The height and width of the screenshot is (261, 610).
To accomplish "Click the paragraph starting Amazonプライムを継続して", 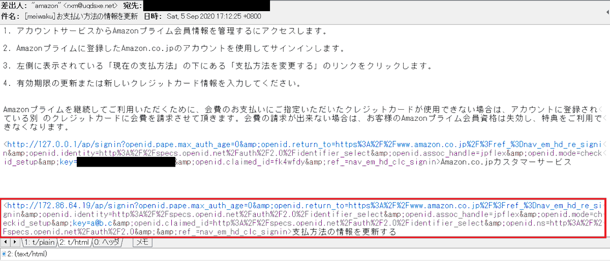I will click(x=303, y=118).
